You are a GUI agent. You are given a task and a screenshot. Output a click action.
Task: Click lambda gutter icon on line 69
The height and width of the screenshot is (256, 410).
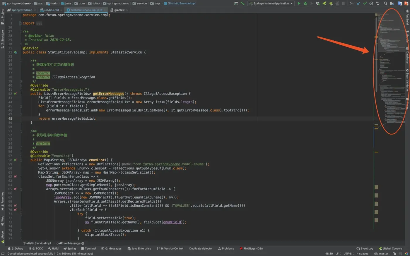[15, 206]
